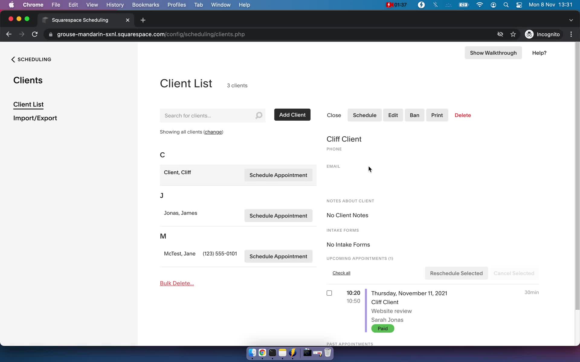
Task: Click the Close button for Cliff Client
Action: pyautogui.click(x=334, y=115)
